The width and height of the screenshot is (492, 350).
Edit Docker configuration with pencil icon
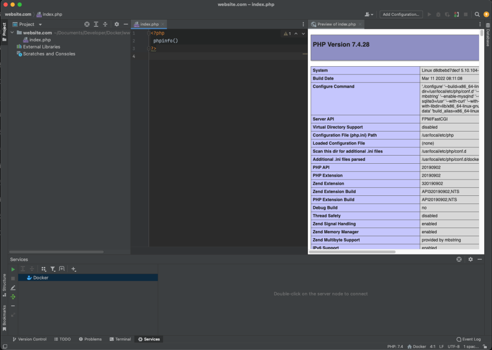click(13, 288)
